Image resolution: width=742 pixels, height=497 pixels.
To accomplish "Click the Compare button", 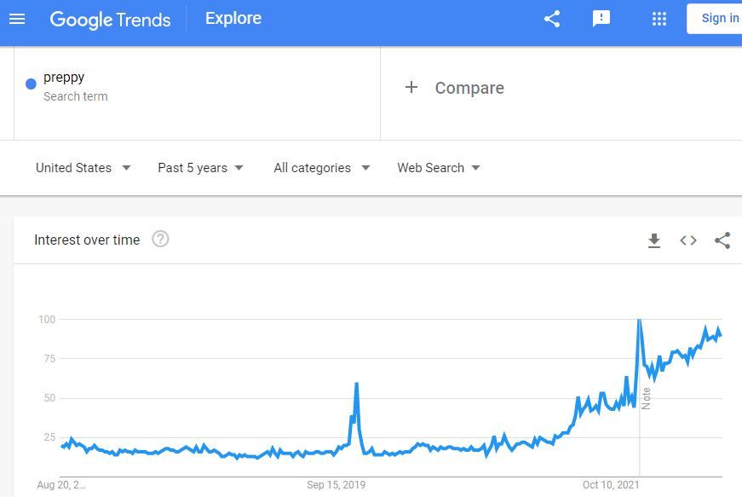I will [469, 88].
